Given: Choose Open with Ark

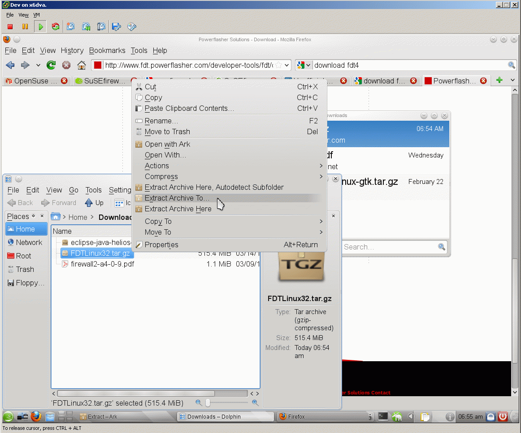Looking at the screenshot, I should click(229, 144).
